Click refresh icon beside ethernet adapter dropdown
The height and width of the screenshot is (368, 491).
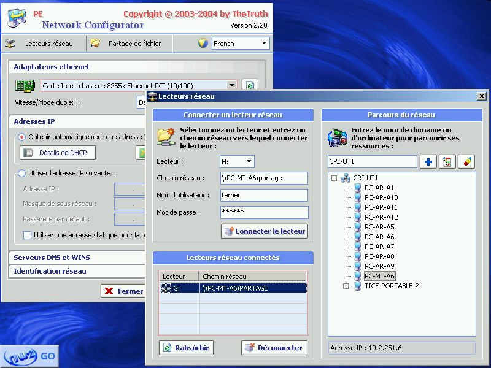point(249,86)
